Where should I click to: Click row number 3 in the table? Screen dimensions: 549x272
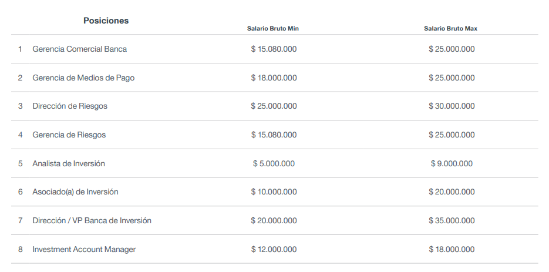tap(21, 106)
